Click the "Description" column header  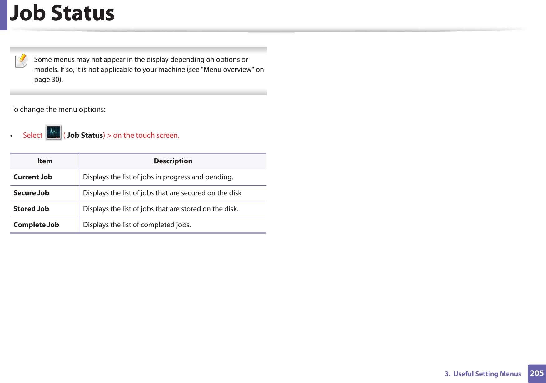point(173,161)
